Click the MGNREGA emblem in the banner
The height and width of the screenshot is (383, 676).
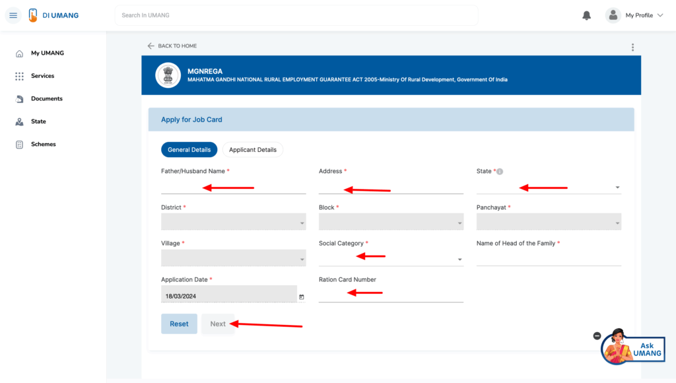pyautogui.click(x=168, y=75)
